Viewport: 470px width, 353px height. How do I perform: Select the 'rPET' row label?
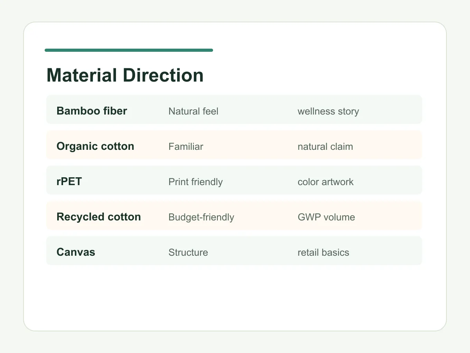pos(69,182)
